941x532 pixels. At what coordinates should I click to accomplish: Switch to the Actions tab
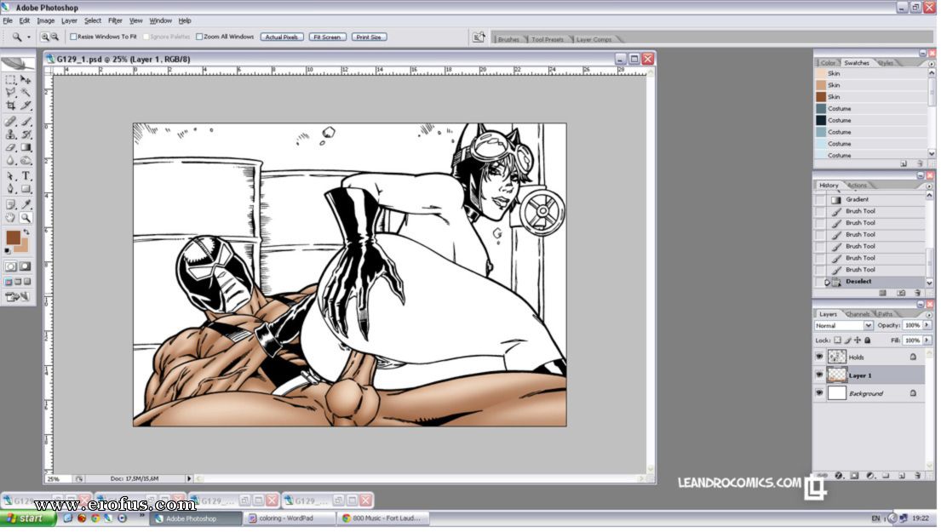tap(857, 186)
